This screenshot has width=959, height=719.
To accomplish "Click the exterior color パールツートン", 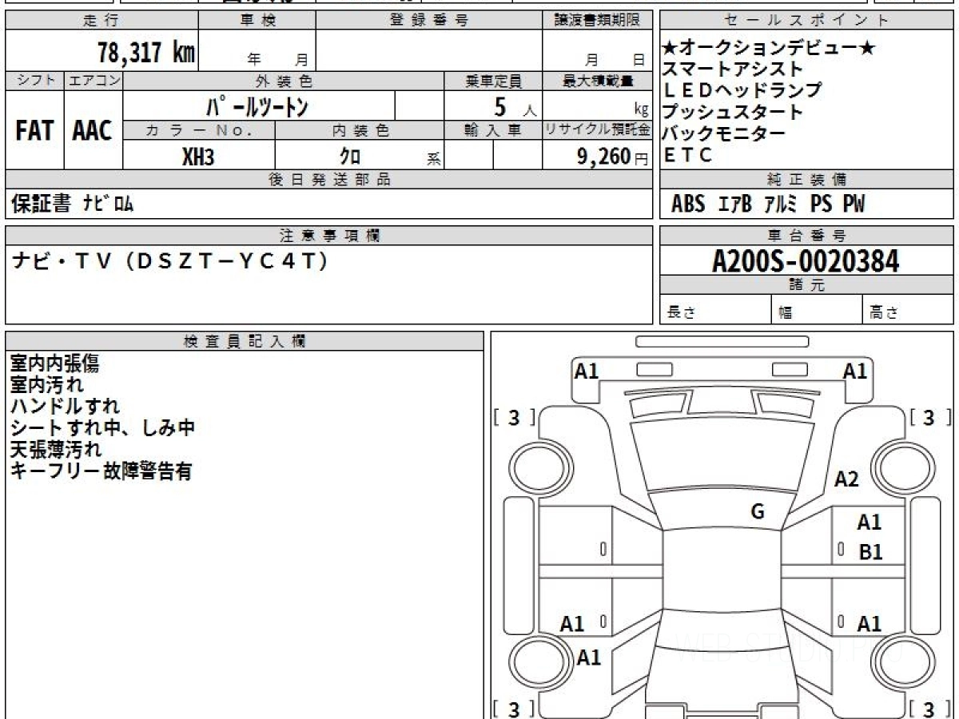I will [258, 105].
